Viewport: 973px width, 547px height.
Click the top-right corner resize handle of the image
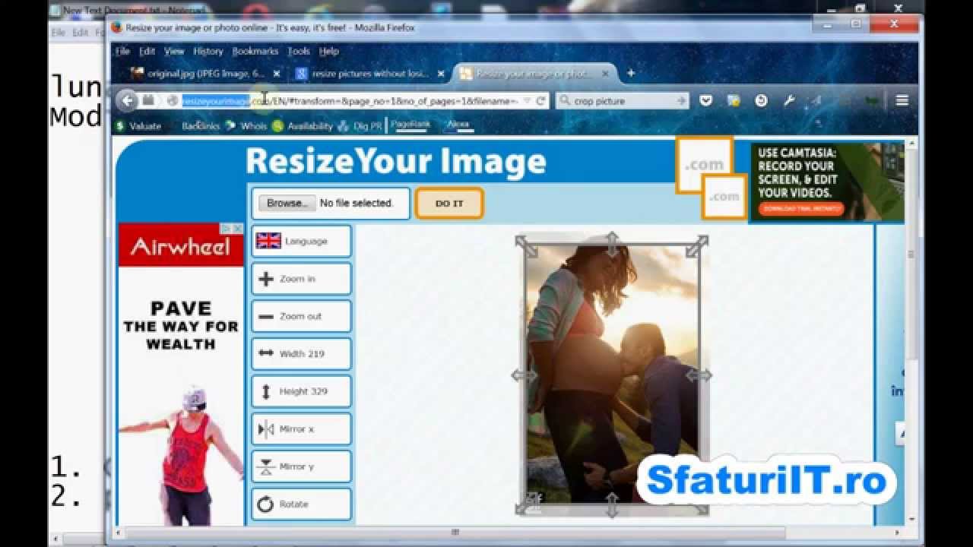tap(697, 246)
